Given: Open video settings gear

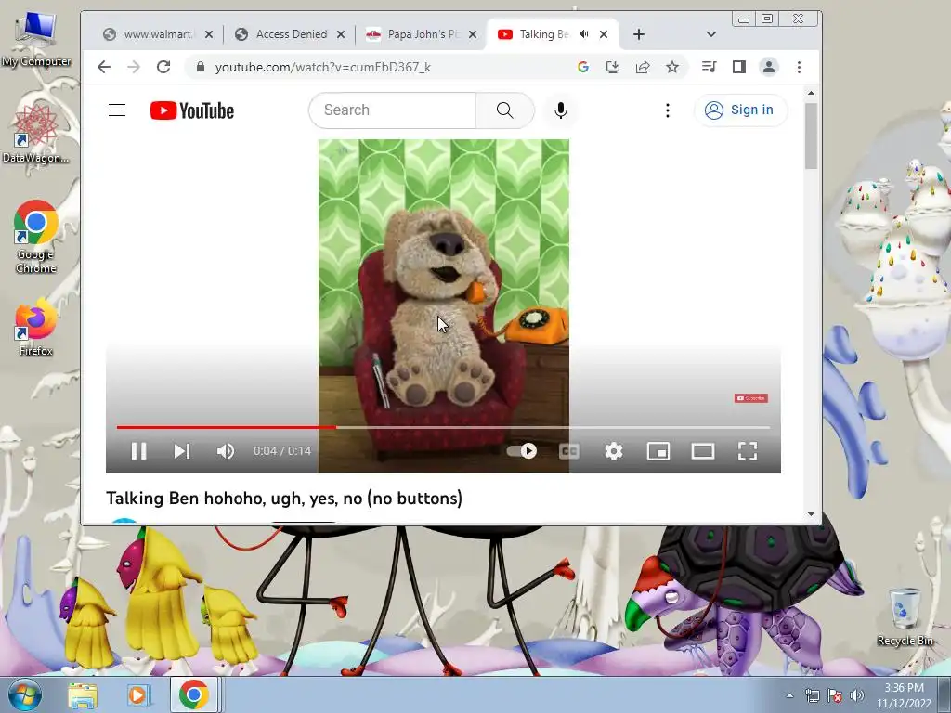Looking at the screenshot, I should pos(614,451).
